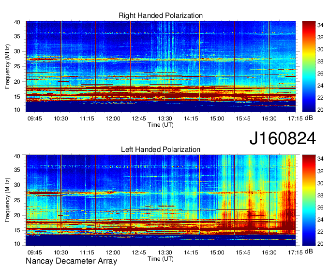Click the 09:45 tick under Right Handed plot
The image size is (329, 267).
coord(35,119)
